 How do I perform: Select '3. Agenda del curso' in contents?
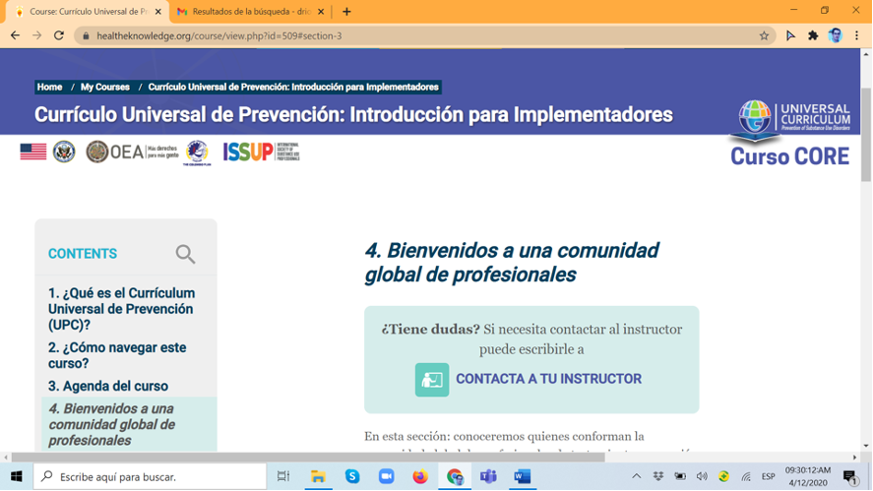click(108, 386)
